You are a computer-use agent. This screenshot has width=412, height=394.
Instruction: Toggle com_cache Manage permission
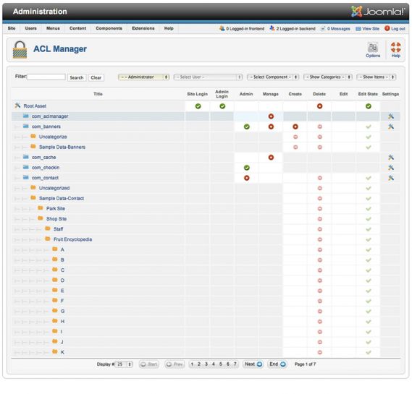[271, 157]
